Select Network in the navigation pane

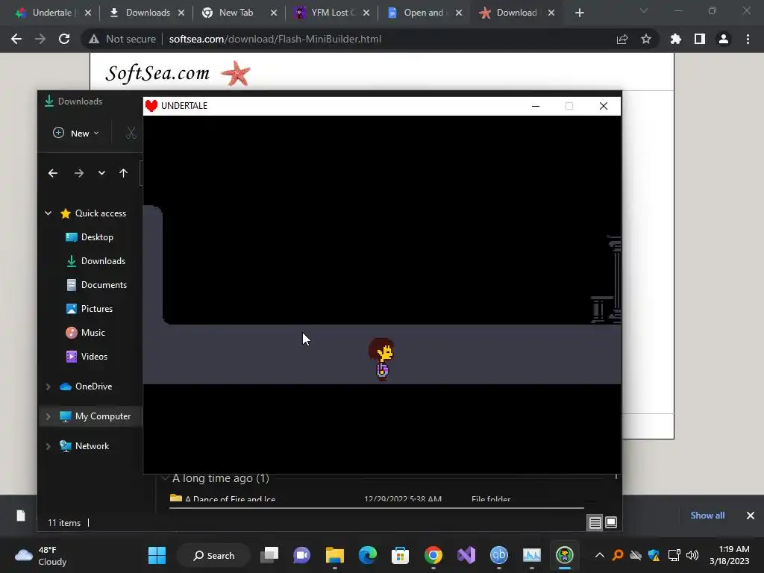(92, 446)
